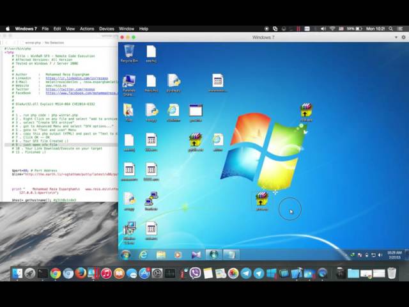Click the highlighted '# 9 . Just open sfx file' line
The image size is (409, 307).
point(61,145)
